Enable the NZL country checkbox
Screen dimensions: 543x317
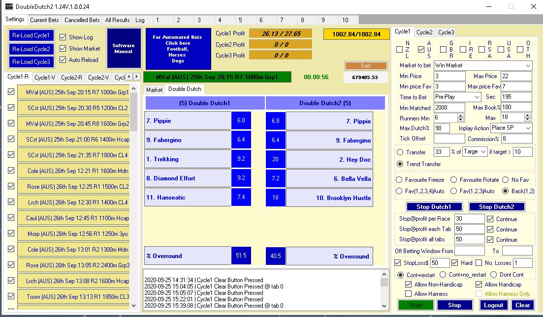tap(399, 50)
